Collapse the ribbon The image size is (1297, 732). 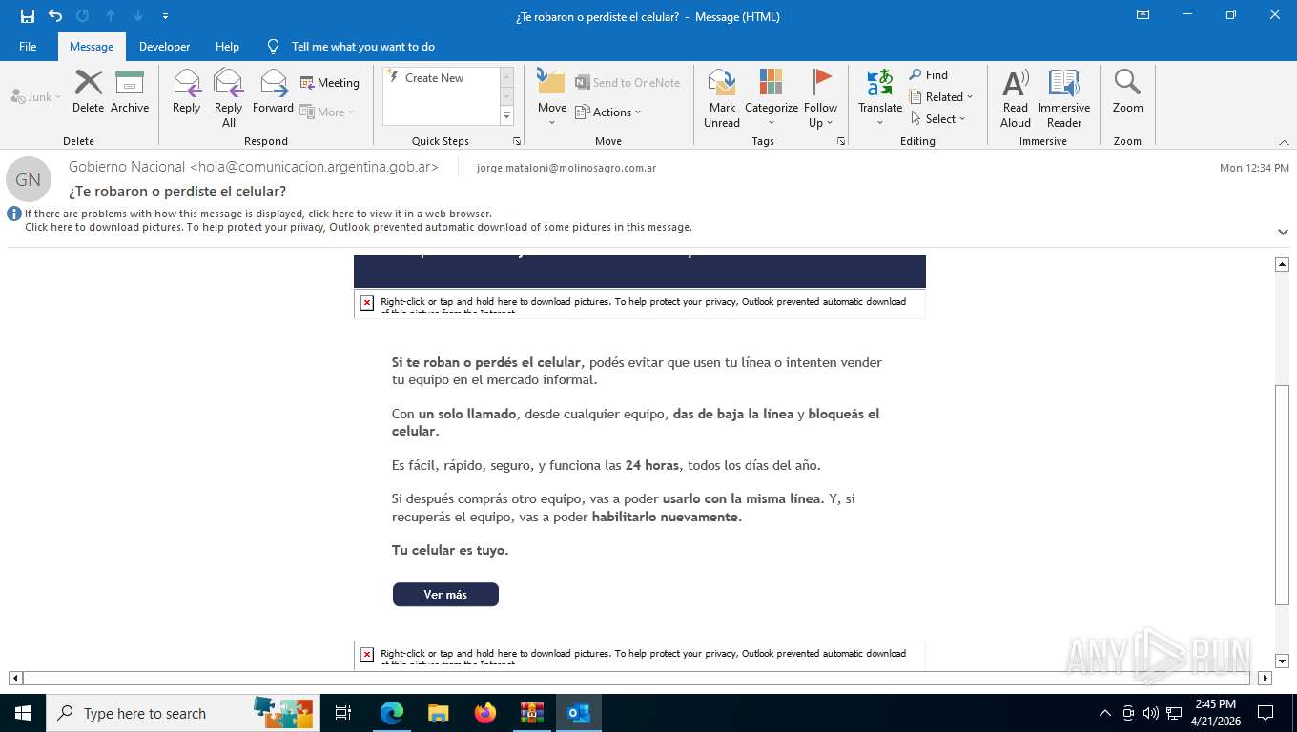click(1284, 141)
